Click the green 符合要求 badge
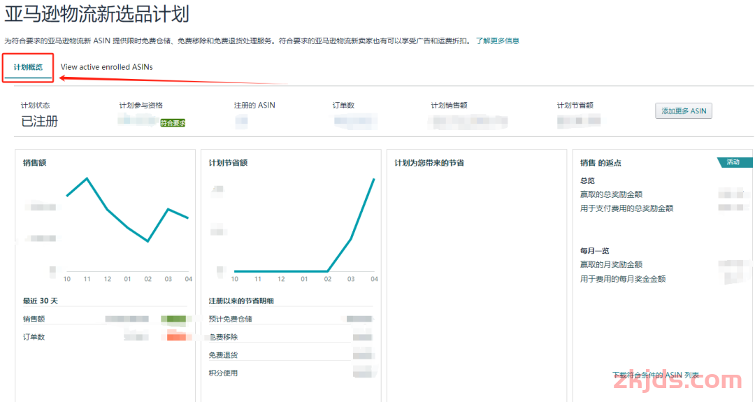The width and height of the screenshot is (755, 402). tap(173, 123)
